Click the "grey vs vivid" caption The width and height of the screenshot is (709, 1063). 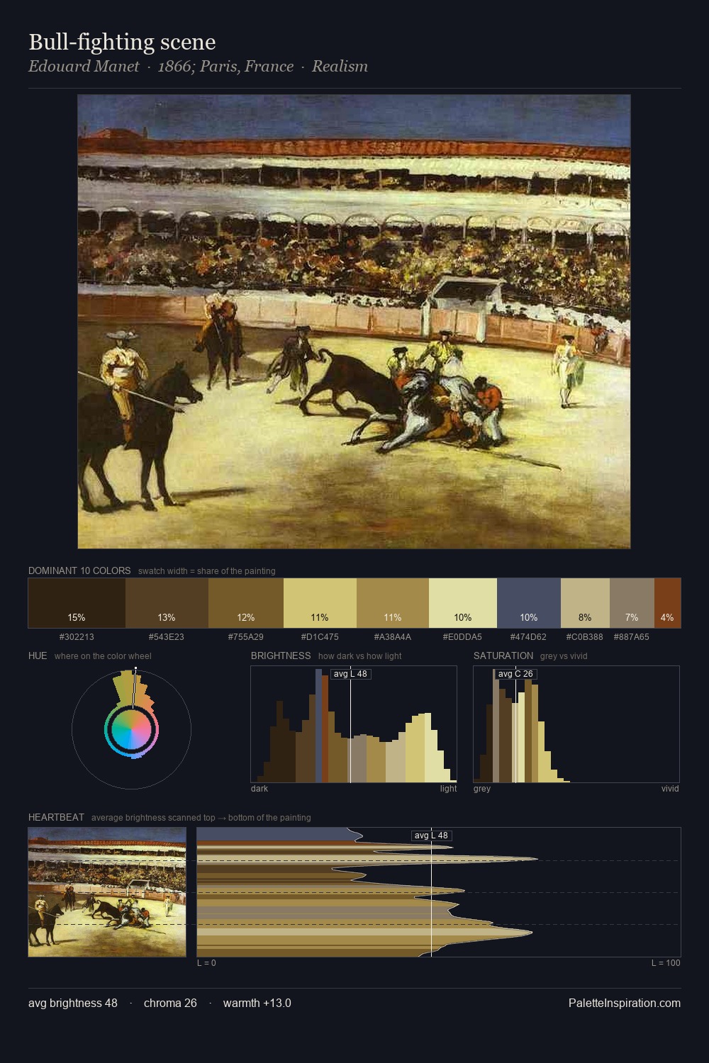(564, 656)
